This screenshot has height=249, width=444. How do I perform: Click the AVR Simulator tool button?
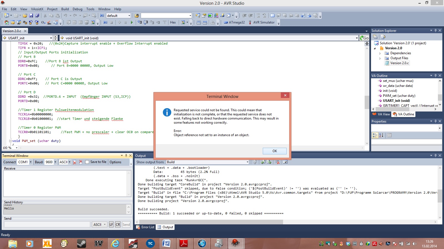pyautogui.click(x=261, y=22)
